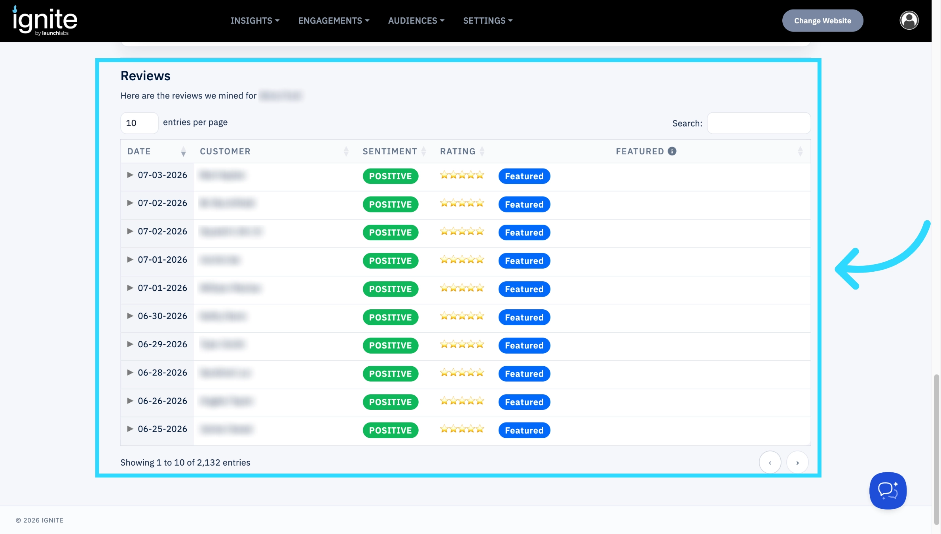Image resolution: width=941 pixels, height=534 pixels.
Task: Click the POSITIVE badge in the 06-25-2026 row
Action: pos(390,430)
